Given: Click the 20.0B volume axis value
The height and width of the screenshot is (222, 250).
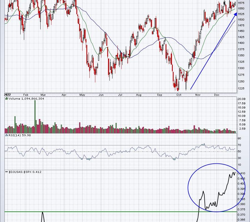Looking at the screenshot, I should tap(242, 99).
